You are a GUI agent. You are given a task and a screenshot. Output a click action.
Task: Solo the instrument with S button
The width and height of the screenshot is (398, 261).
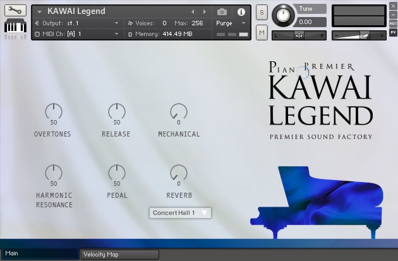coord(262,12)
